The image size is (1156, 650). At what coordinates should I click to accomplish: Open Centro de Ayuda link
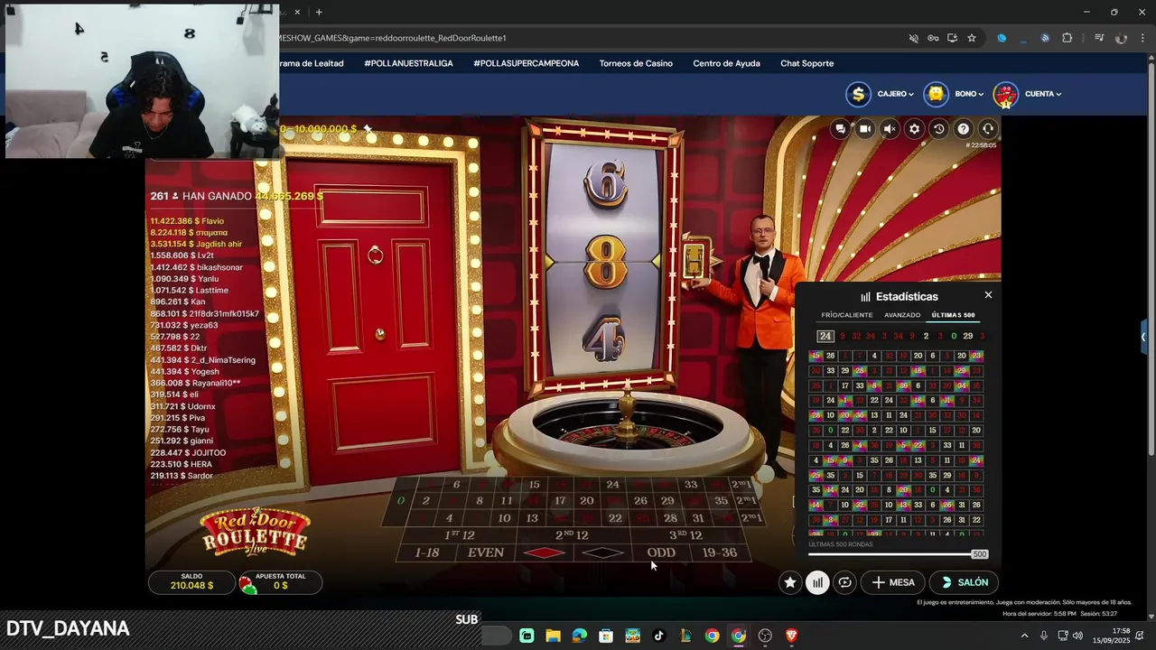tap(726, 63)
